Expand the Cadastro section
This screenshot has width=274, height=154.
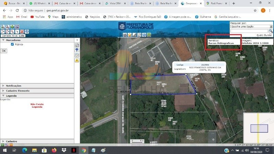(37, 141)
